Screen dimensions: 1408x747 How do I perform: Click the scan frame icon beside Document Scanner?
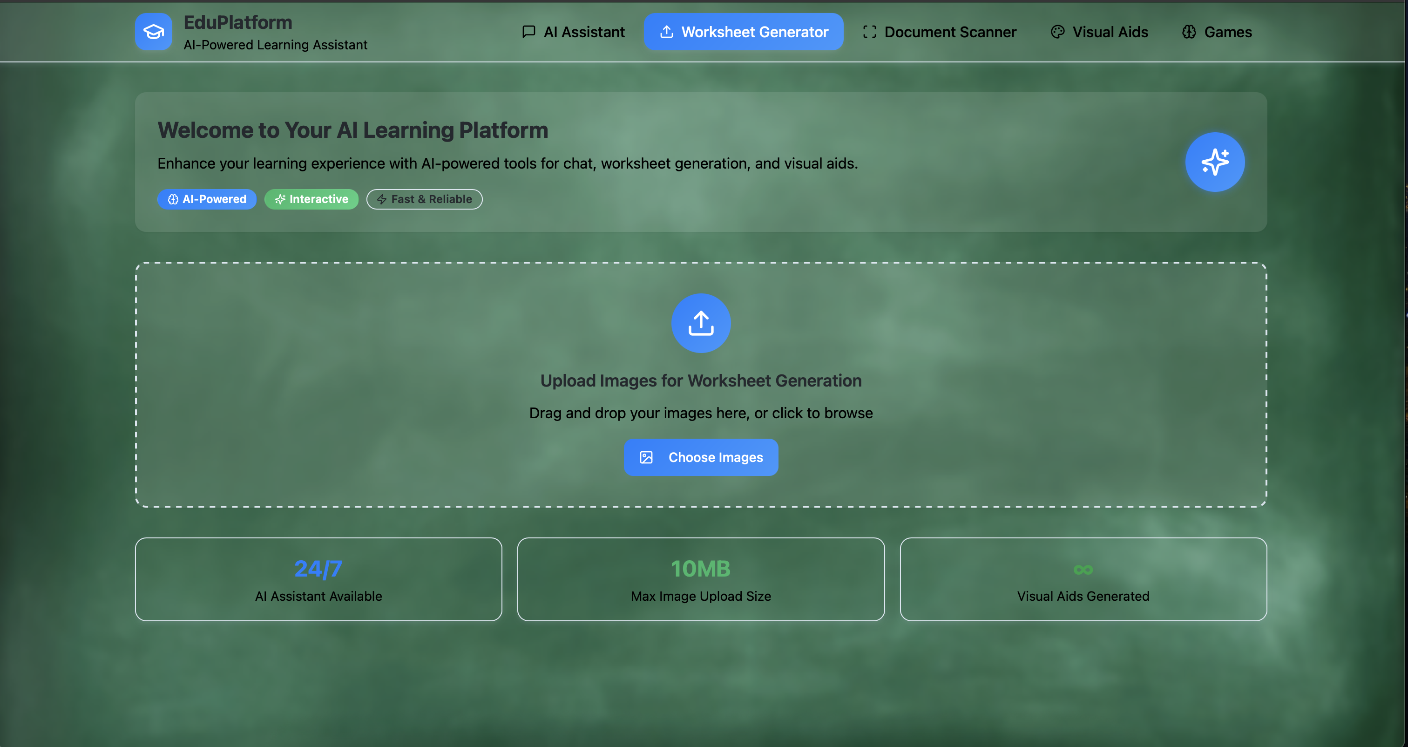(x=869, y=32)
